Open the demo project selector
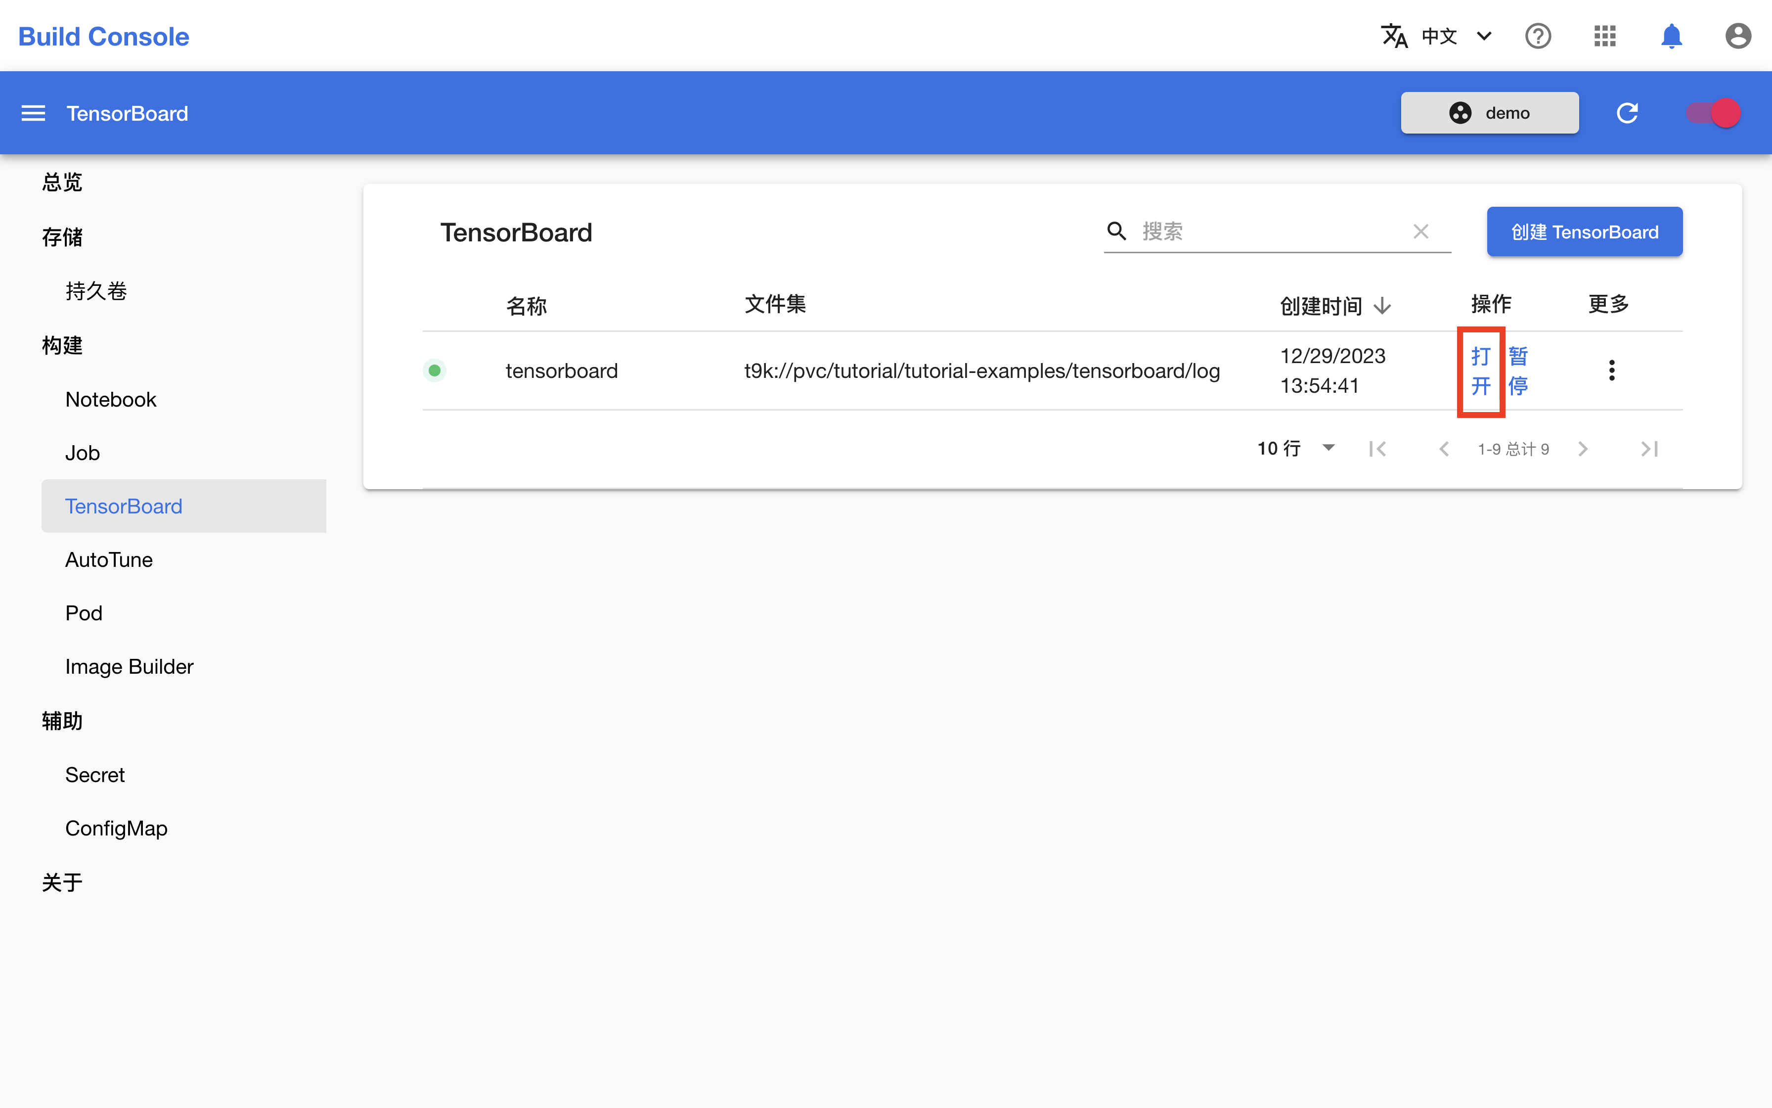The width and height of the screenshot is (1772, 1108). [1489, 113]
